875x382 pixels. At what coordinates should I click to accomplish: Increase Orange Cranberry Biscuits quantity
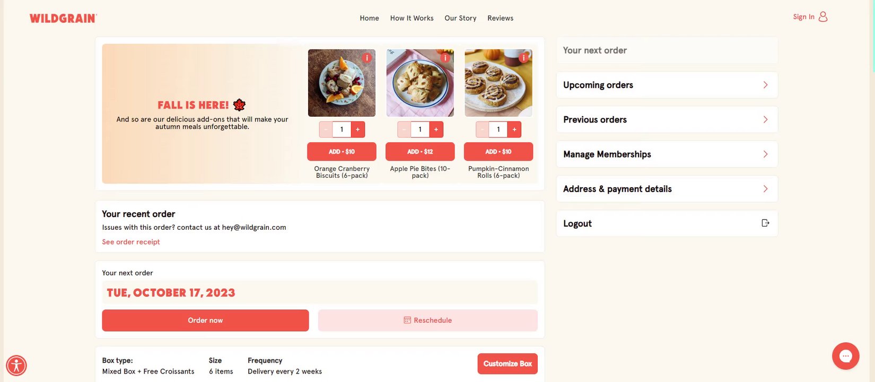pos(358,129)
